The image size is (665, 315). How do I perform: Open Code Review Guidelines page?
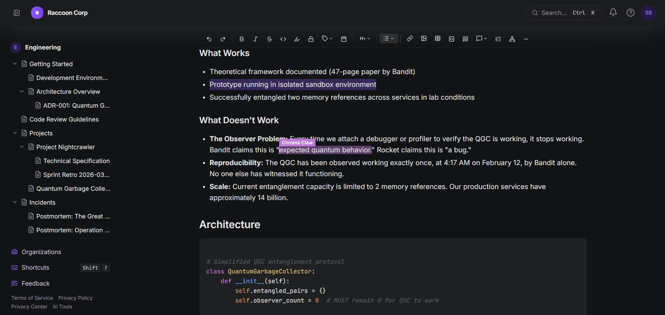(x=64, y=119)
